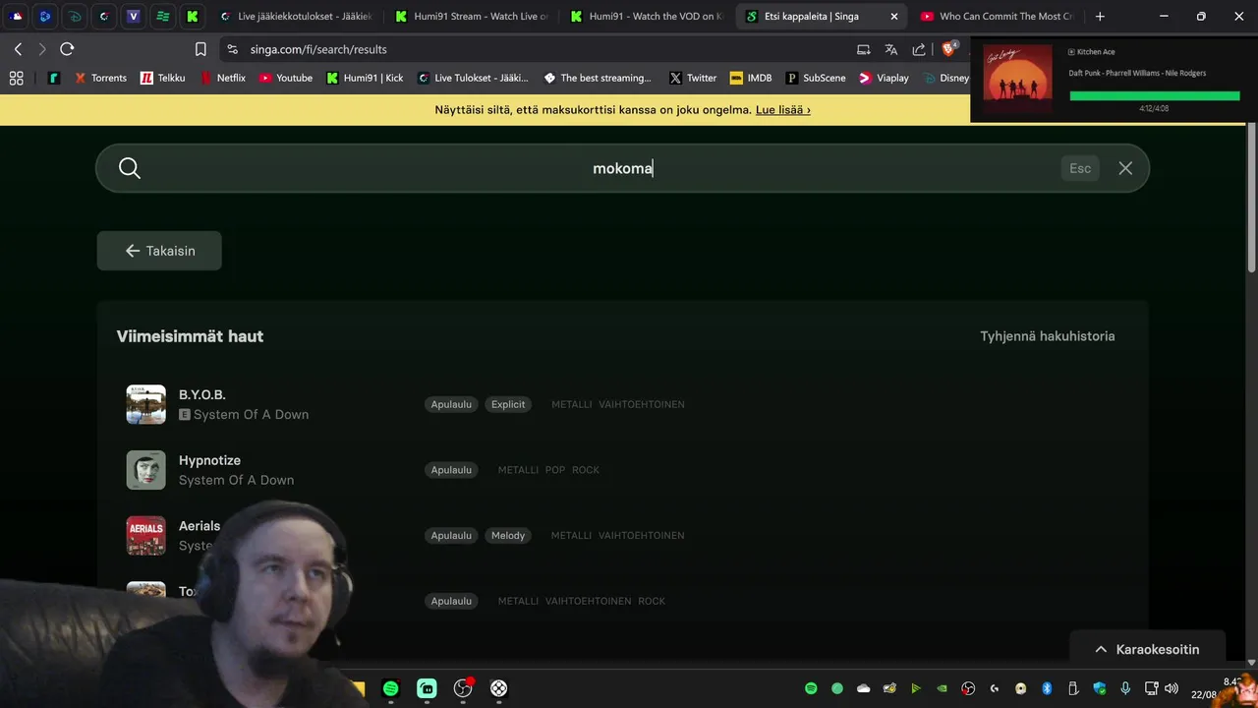This screenshot has width=1258, height=708.
Task: Click Melody tag on Aerials row
Action: coord(508,535)
